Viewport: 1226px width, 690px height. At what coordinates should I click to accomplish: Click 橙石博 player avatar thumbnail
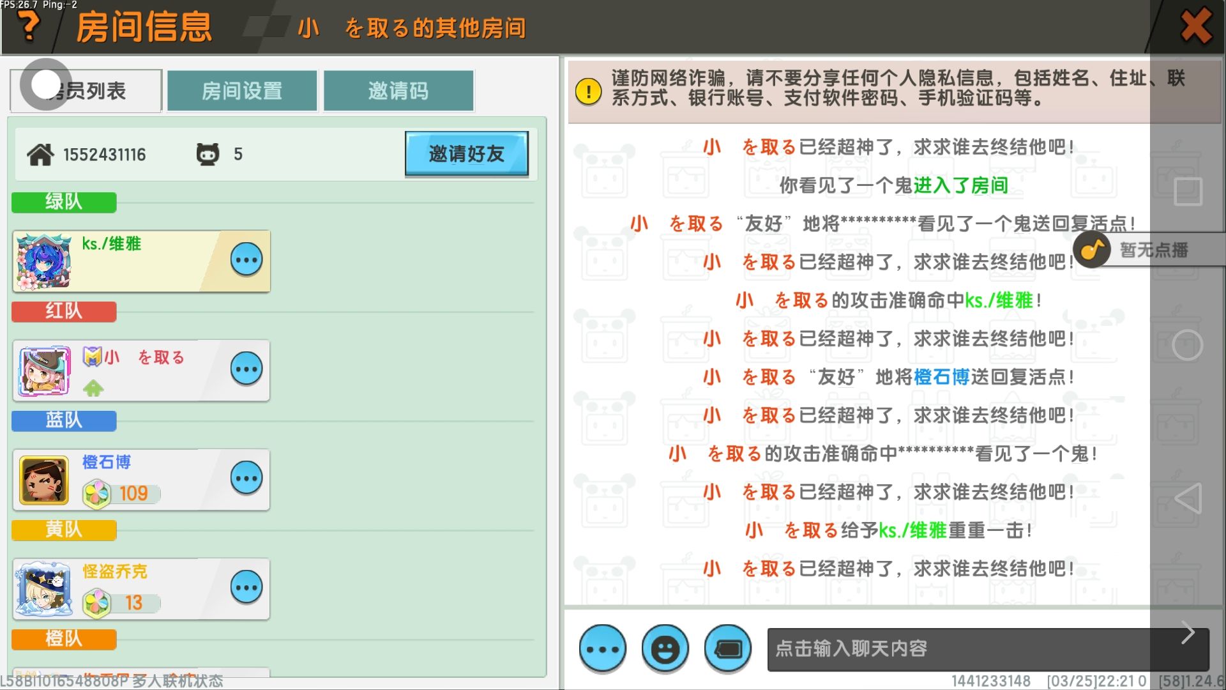click(x=44, y=480)
